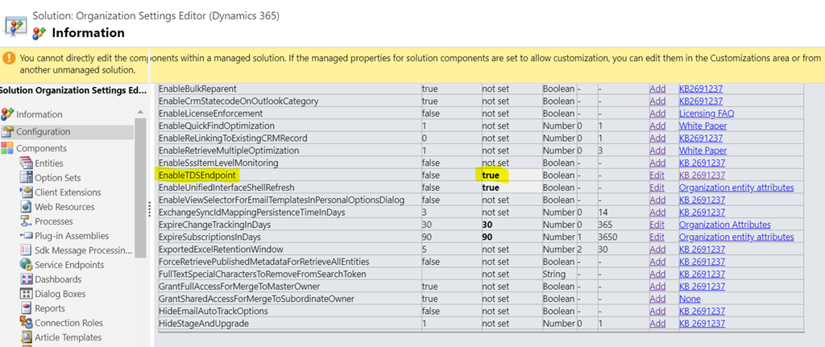Viewport: 825px width, 347px height.
Task: Click the Plug-in Assemblies icon
Action: [27, 236]
